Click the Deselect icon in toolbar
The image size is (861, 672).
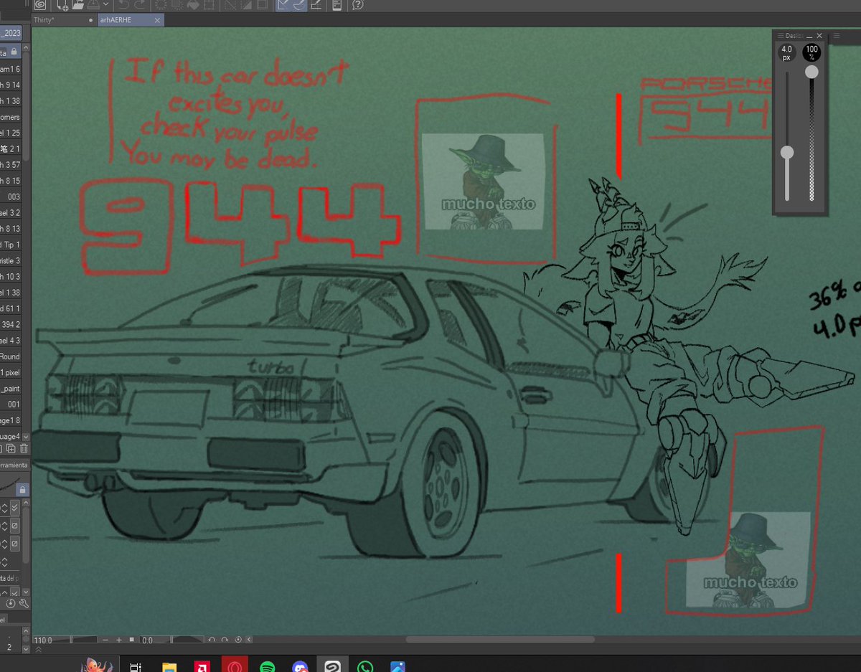230,5
